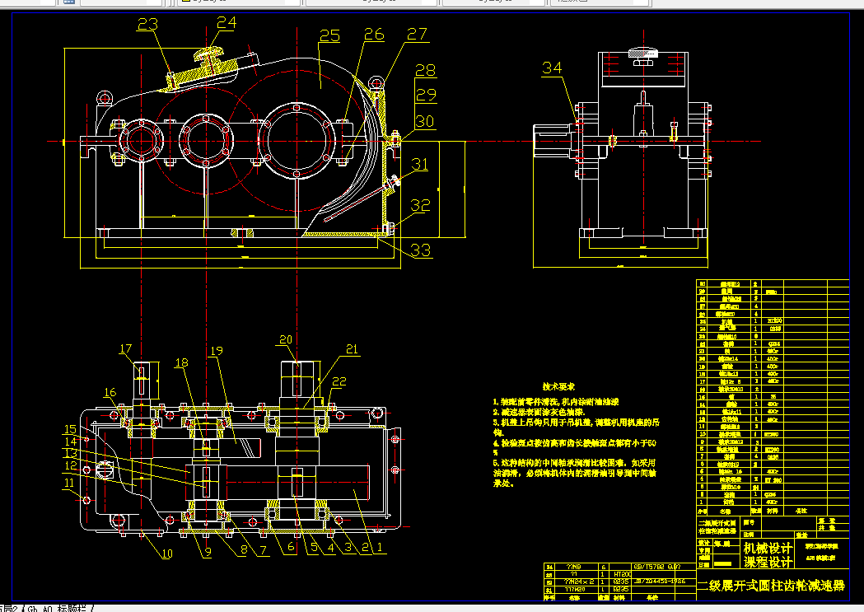This screenshot has width=864, height=612.
Task: Click part label 27 near the lifting ring
Action: (417, 34)
